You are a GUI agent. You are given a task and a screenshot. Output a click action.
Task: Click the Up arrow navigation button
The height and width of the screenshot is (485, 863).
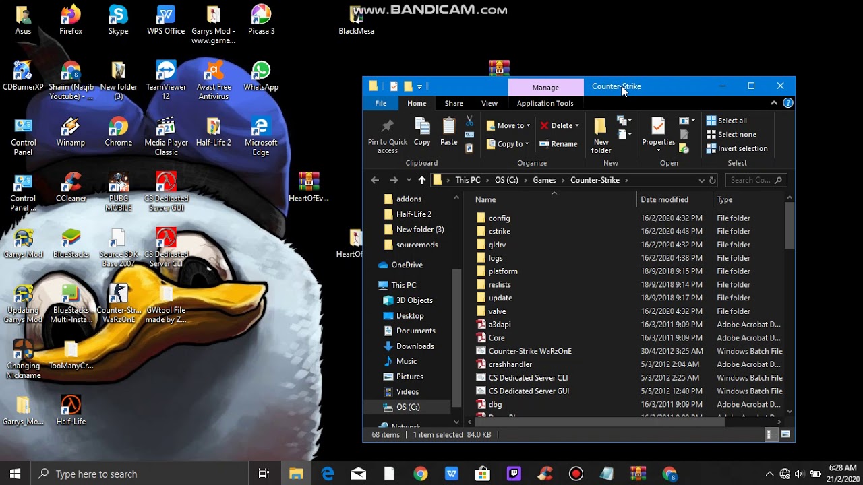[421, 180]
